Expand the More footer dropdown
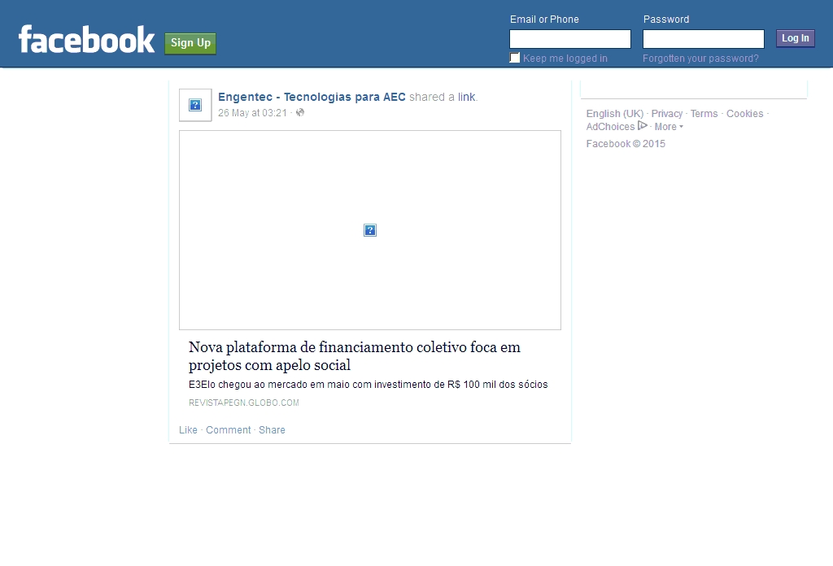The height and width of the screenshot is (566, 833). (669, 127)
